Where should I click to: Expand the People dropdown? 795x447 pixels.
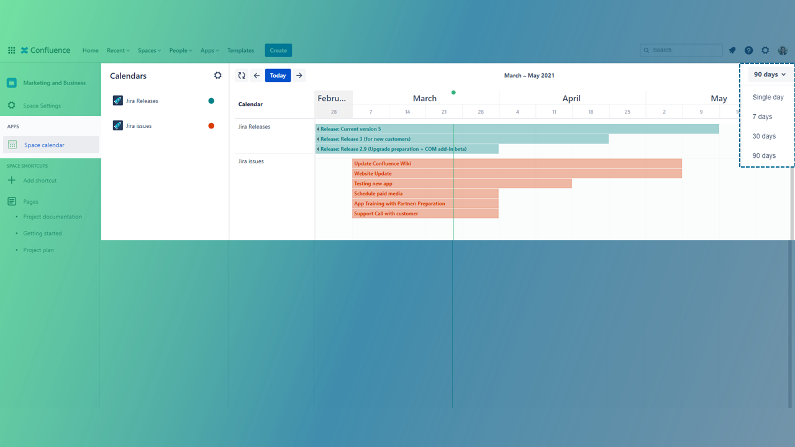pos(180,50)
